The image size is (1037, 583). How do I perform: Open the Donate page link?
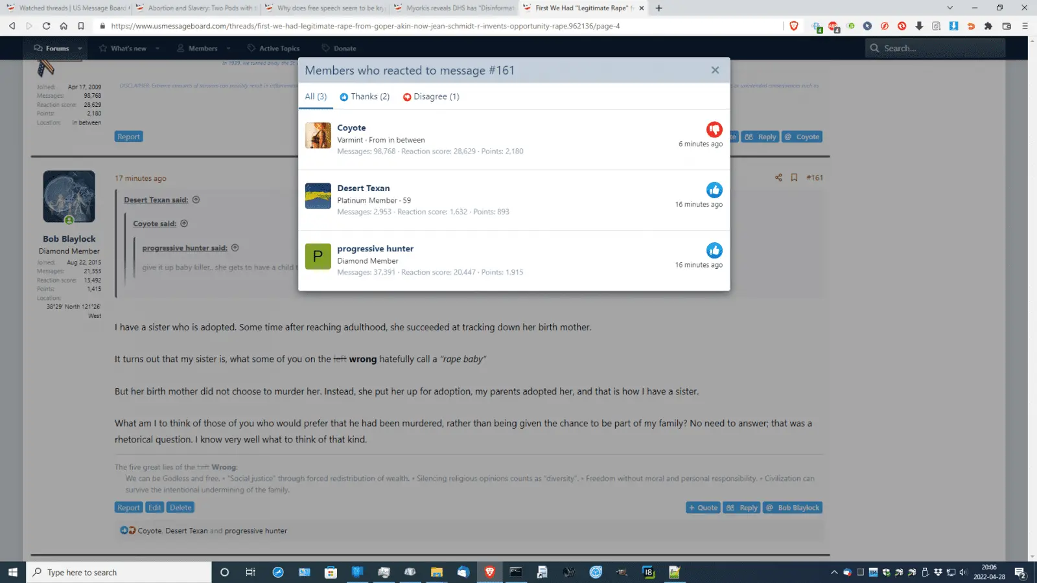[x=339, y=49]
